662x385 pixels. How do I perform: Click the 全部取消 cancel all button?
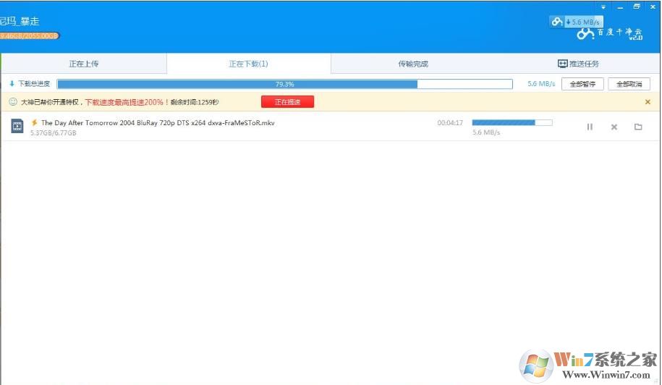click(x=629, y=84)
